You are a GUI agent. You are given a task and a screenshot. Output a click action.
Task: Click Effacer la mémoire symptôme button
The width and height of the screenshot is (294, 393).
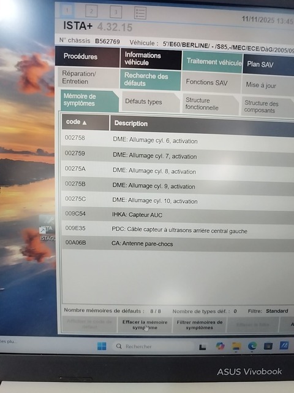coord(145,325)
